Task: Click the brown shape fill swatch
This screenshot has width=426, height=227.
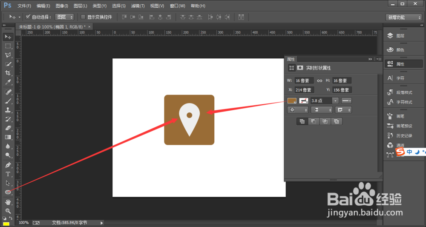Action: pos(292,101)
